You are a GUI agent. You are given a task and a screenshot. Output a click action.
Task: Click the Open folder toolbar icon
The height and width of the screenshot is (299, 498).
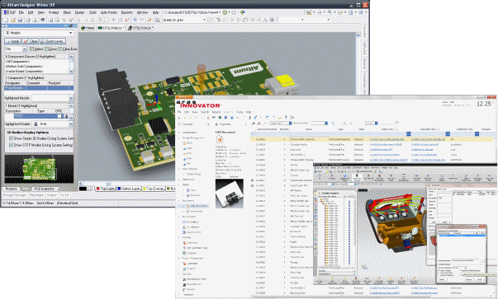(13, 20)
